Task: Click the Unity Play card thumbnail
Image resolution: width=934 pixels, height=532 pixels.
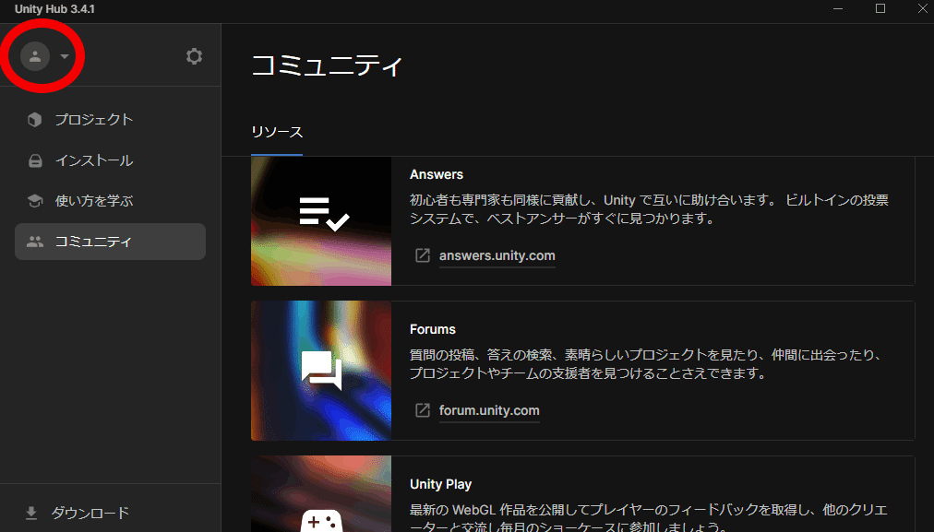Action: pyautogui.click(x=321, y=494)
